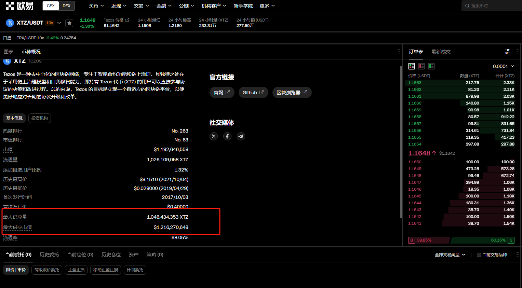Select 移动止盈止损 order filter
The height and width of the screenshot is (288, 522).
[x=106, y=270]
